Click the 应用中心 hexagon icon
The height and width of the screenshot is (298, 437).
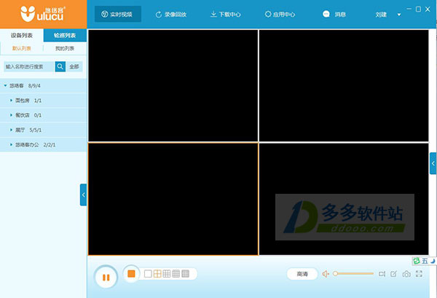click(x=268, y=14)
